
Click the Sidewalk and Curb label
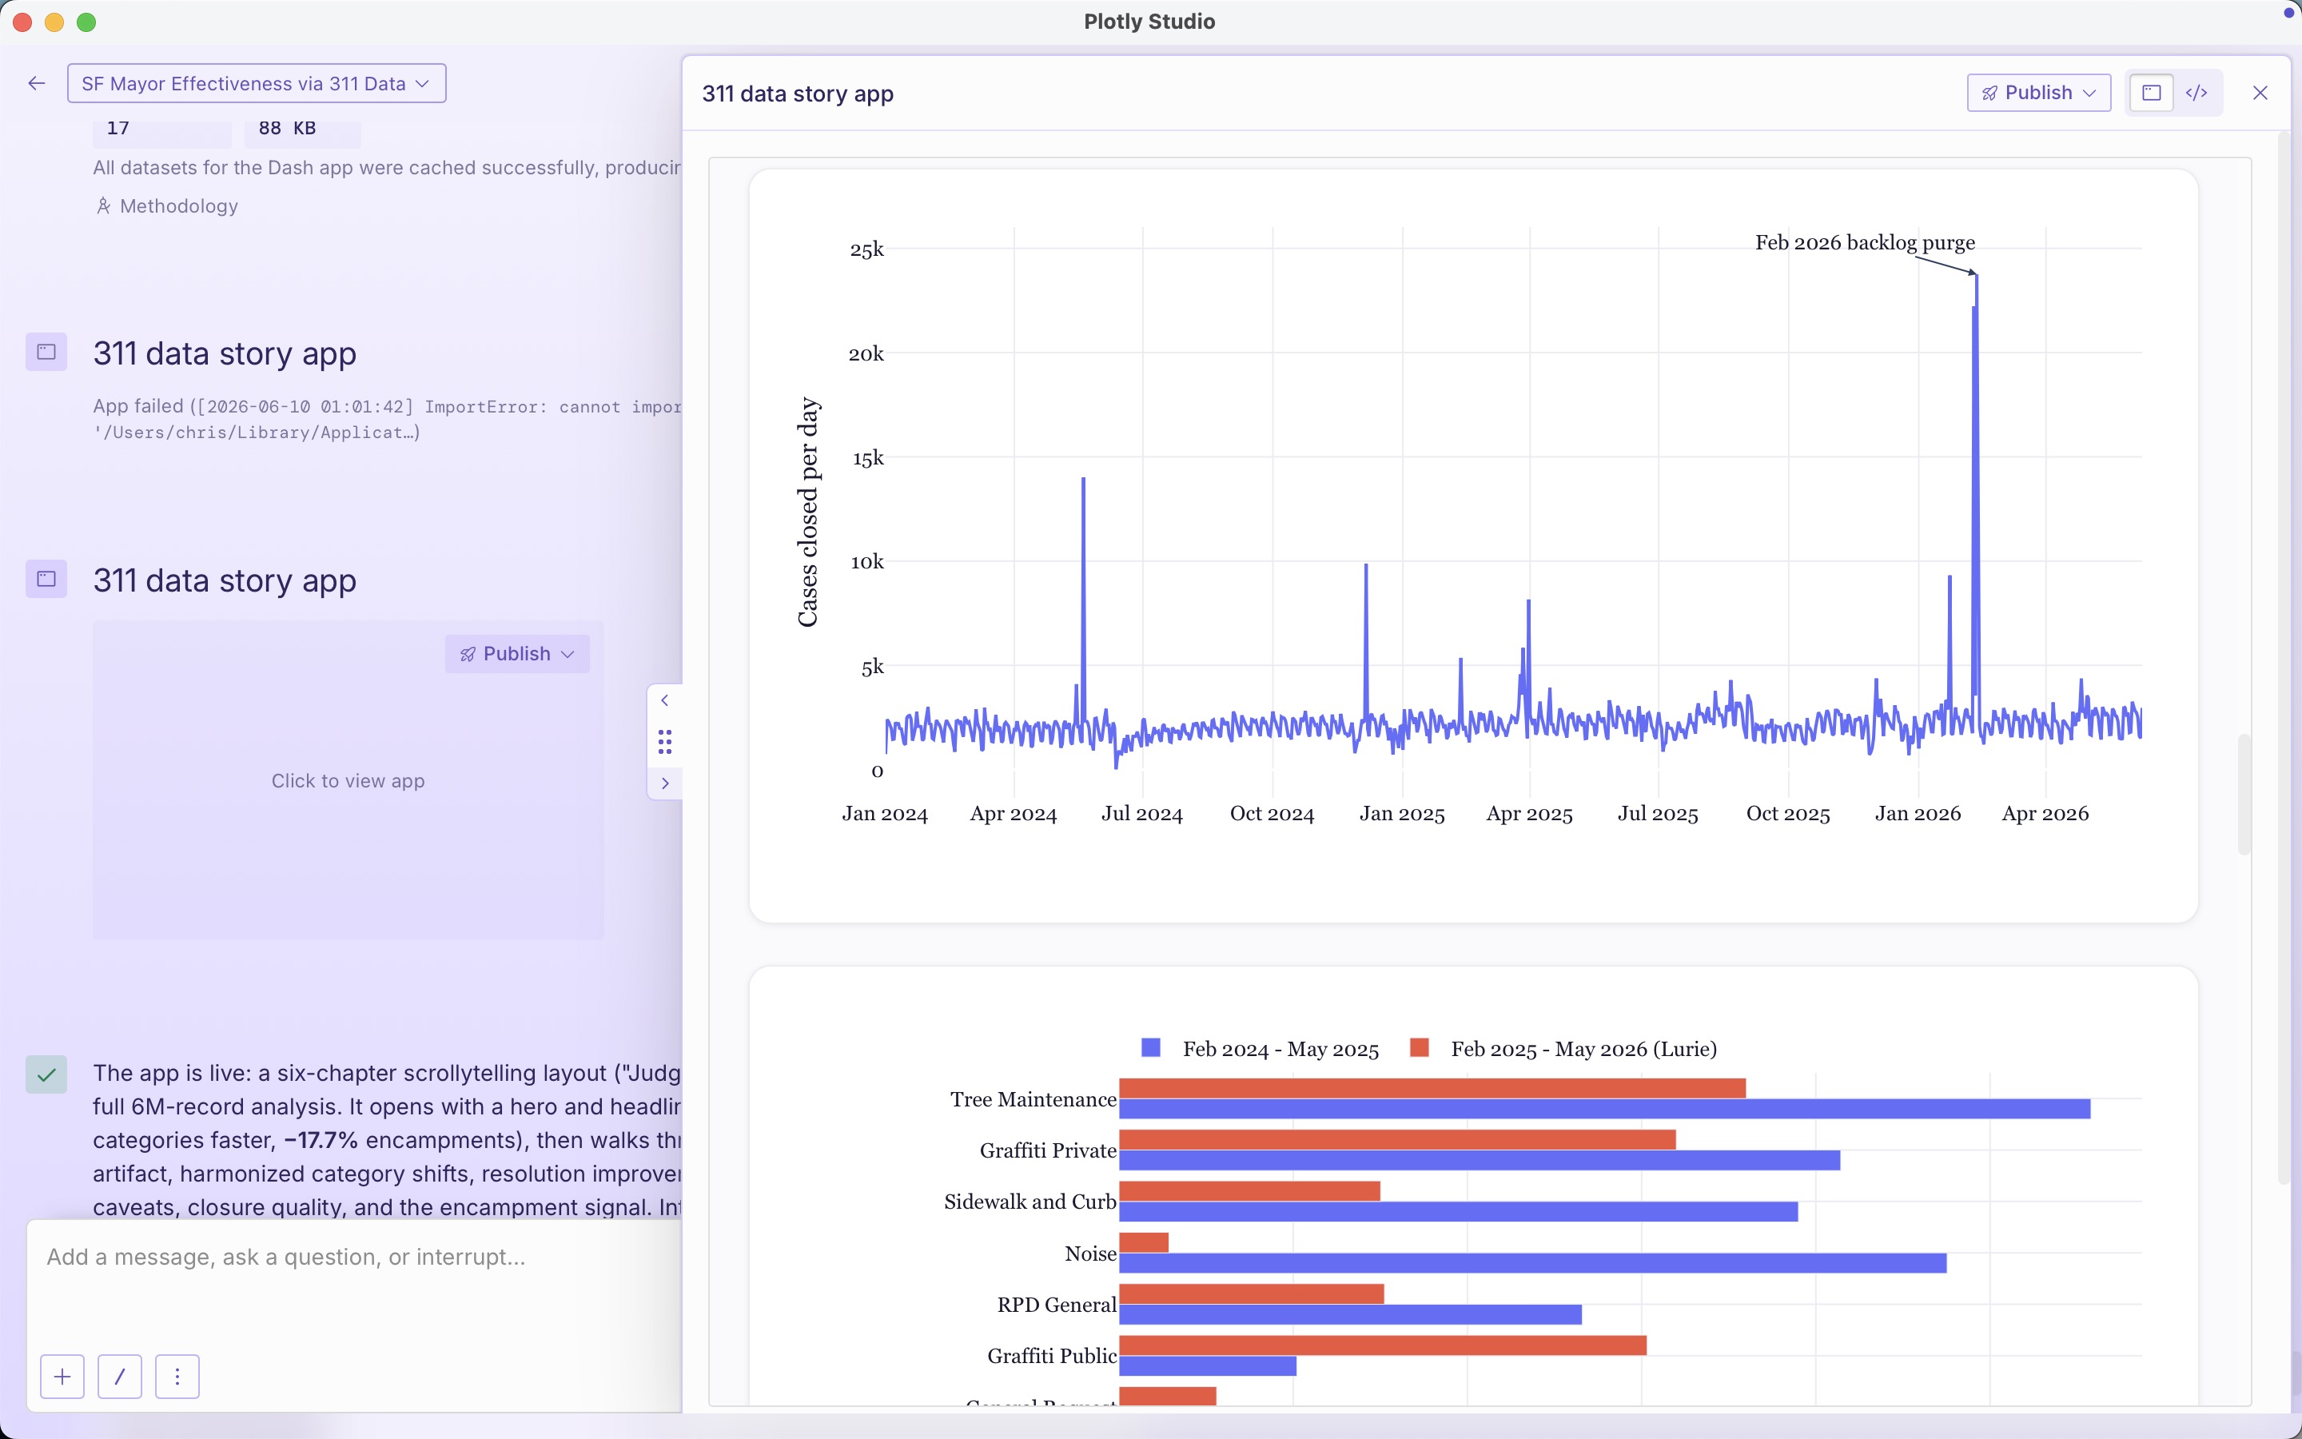1030,1202
